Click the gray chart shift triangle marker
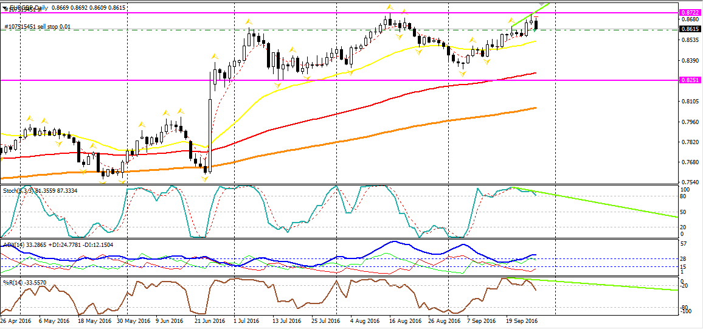The width and height of the screenshot is (703, 329). 542,4
